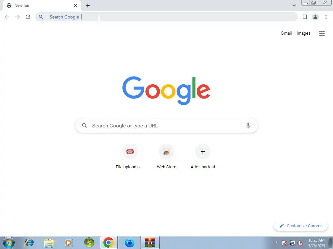
Task: Show hidden system tray icons
Action: click(x=276, y=243)
